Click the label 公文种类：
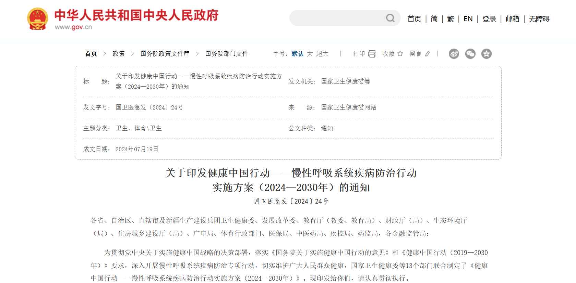Viewport: 576px width, 283px height. coord(302,128)
